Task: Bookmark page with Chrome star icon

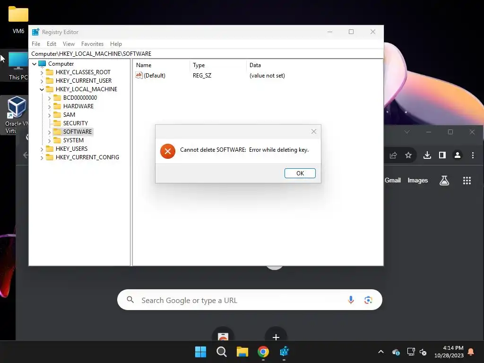Action: point(408,155)
